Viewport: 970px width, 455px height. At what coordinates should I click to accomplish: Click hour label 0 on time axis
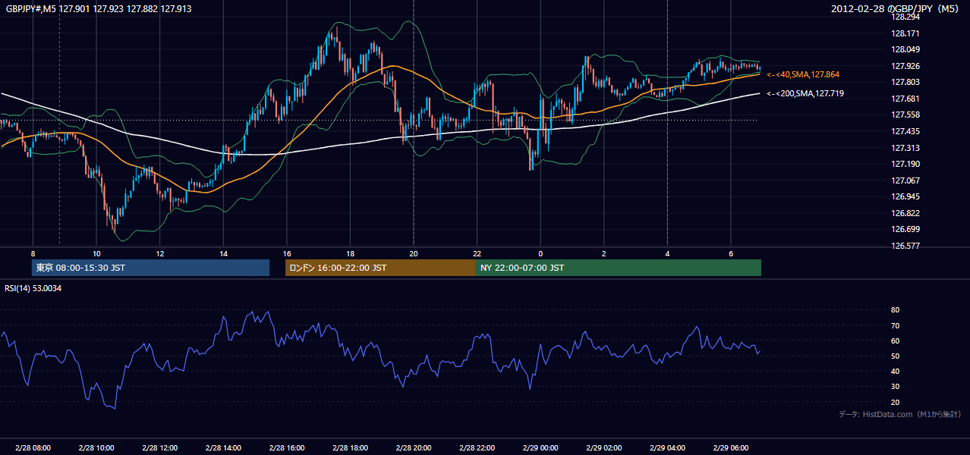540,253
